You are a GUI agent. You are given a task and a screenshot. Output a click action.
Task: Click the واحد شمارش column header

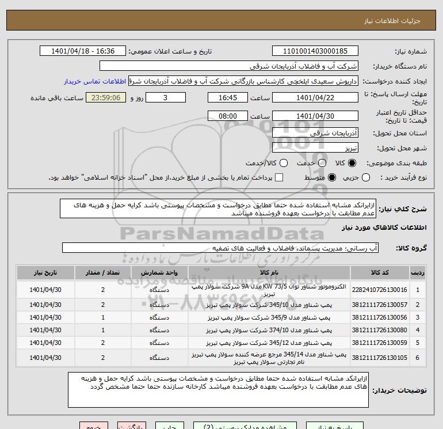tap(159, 272)
